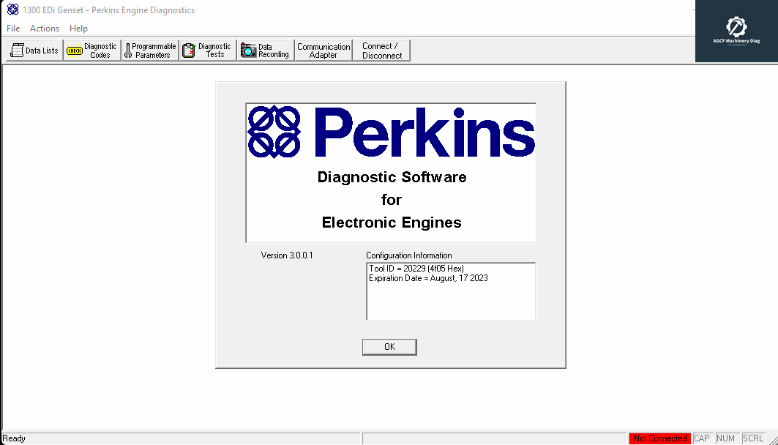Viewport: 778px width, 445px height.
Task: Toggle the CAP indicator
Action: [x=702, y=438]
